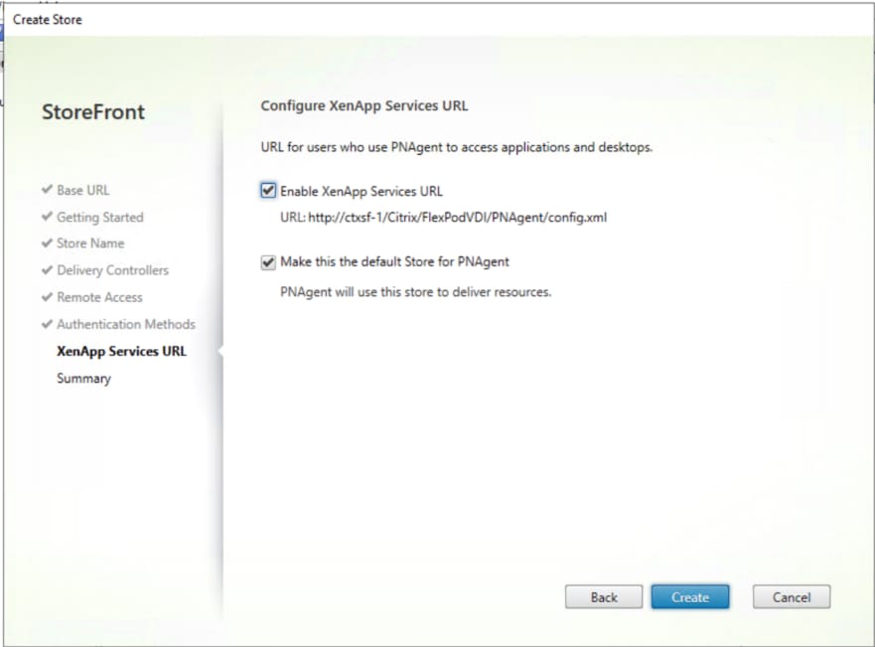
Task: Open the Base URL wizard step
Action: click(x=83, y=191)
